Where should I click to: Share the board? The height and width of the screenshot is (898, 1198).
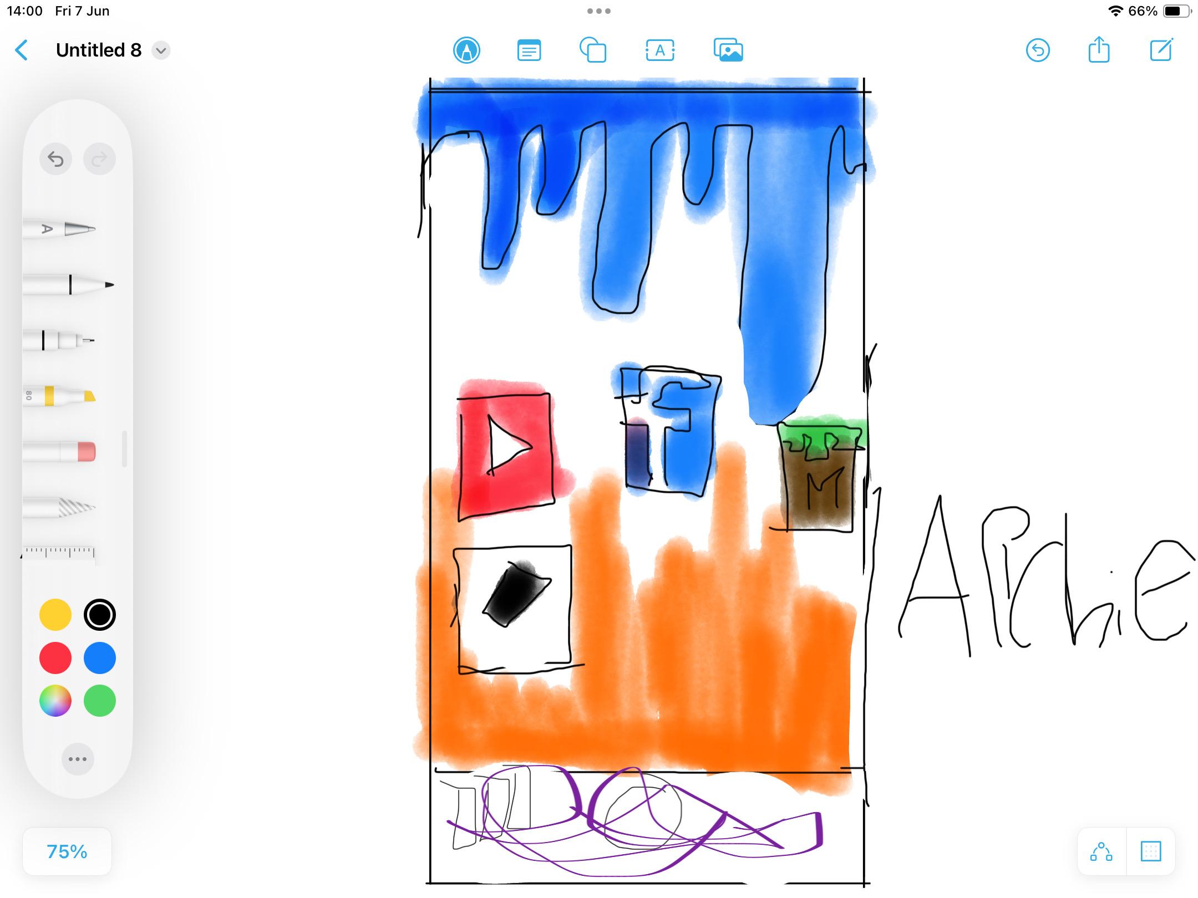click(x=1099, y=49)
